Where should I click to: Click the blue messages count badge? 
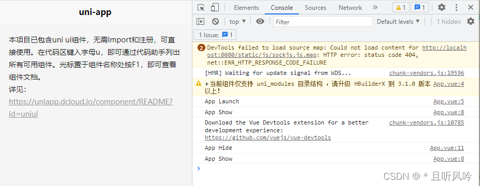tap(419, 8)
